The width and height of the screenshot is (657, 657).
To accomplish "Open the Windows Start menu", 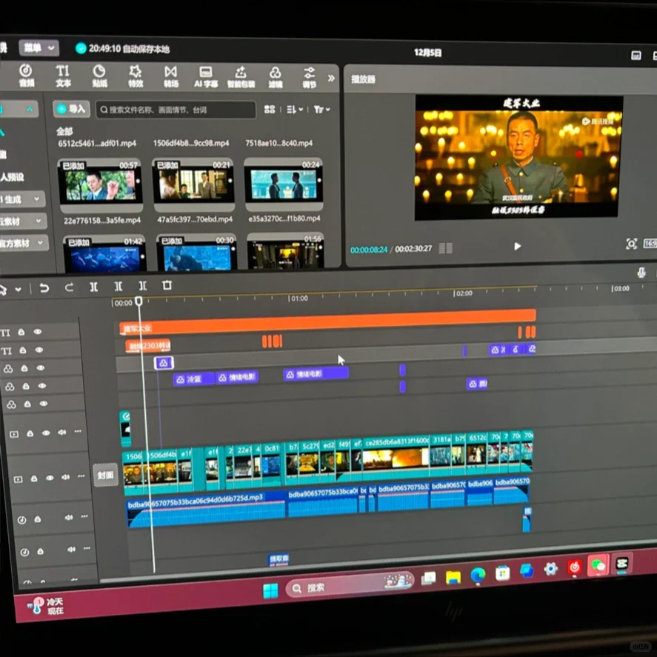I will 270,591.
